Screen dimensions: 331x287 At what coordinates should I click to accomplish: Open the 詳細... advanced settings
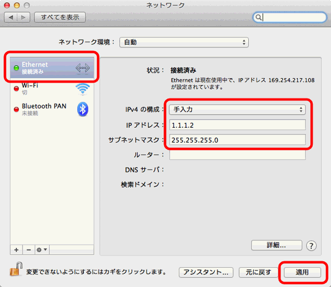[276, 245]
